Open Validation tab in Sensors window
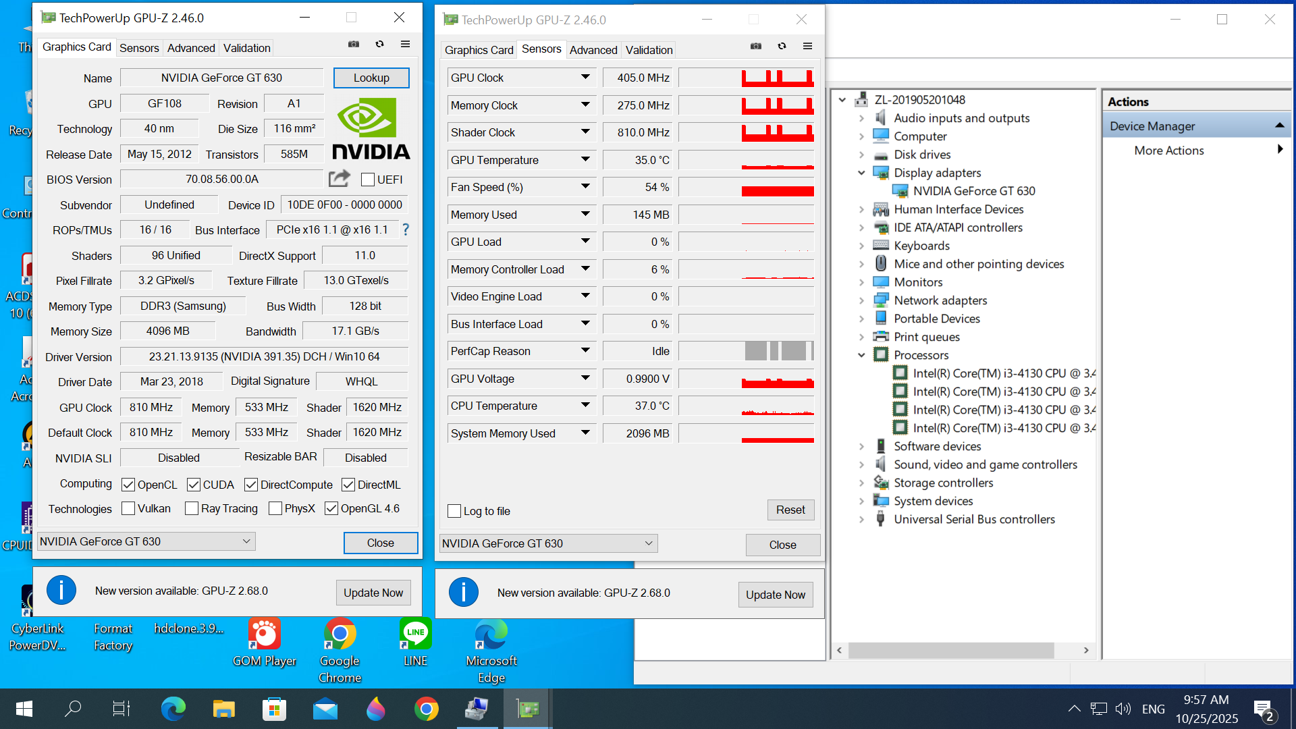 point(649,50)
